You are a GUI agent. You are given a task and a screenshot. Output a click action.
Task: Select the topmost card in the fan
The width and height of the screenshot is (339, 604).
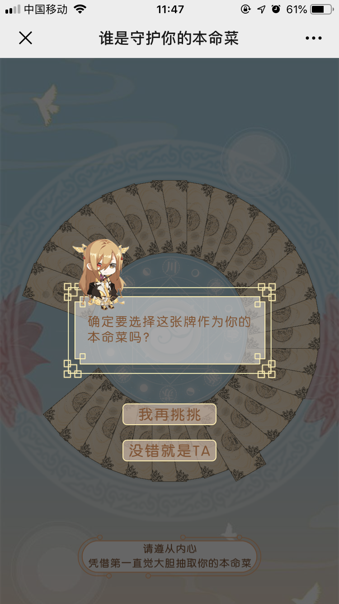pyautogui.click(x=174, y=217)
